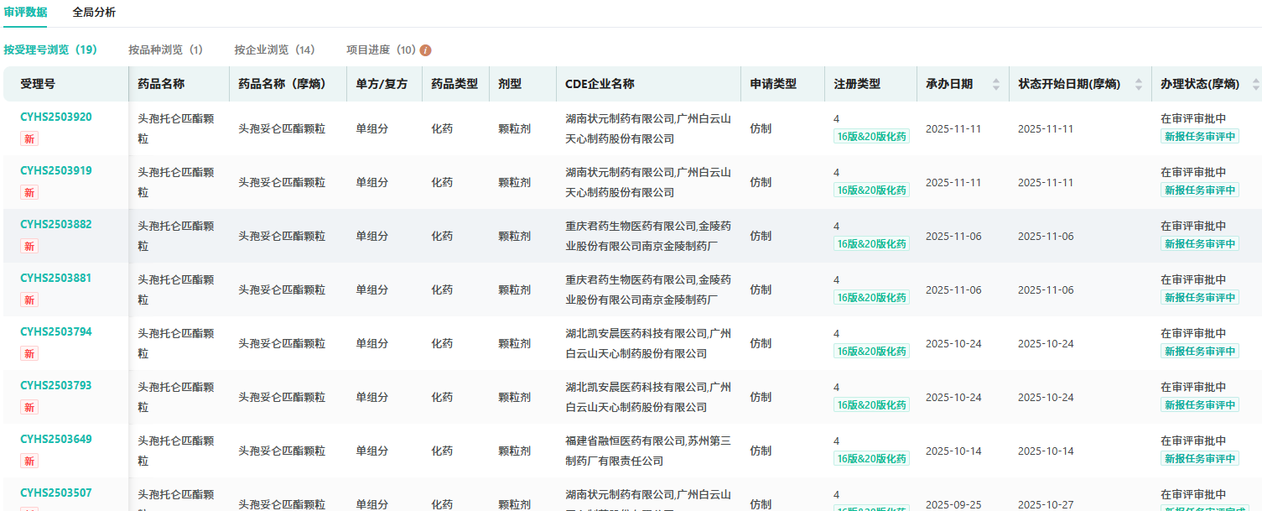
Task: Open acceptance number CYHS2503920
Action: (56, 117)
